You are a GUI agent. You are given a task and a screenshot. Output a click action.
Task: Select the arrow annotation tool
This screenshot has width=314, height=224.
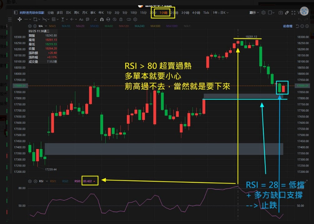pyautogui.click(x=72, y=19)
